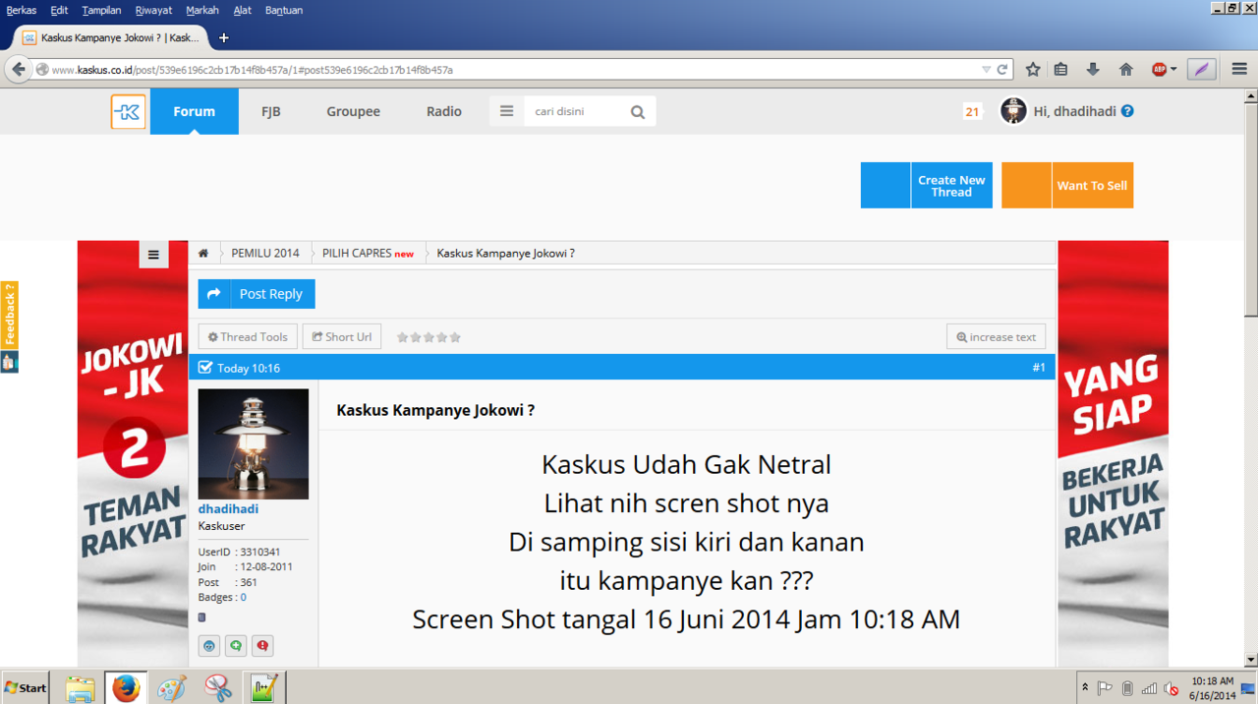1258x704 pixels.
Task: Open the Kaskus category list icon
Action: click(507, 111)
